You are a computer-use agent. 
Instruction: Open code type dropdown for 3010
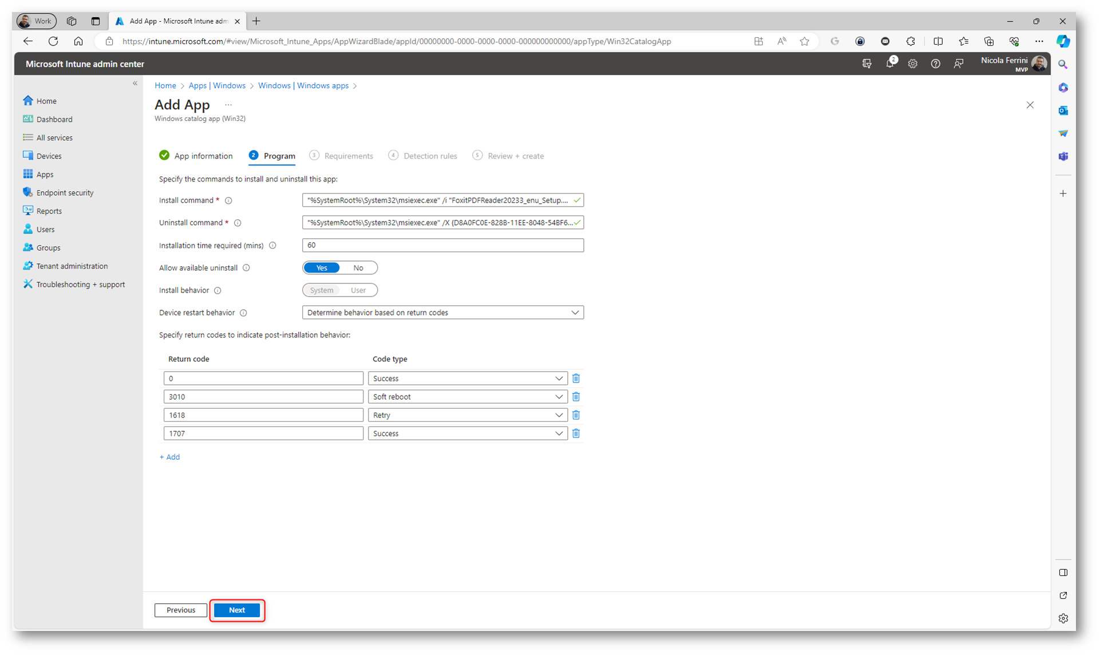[467, 397]
